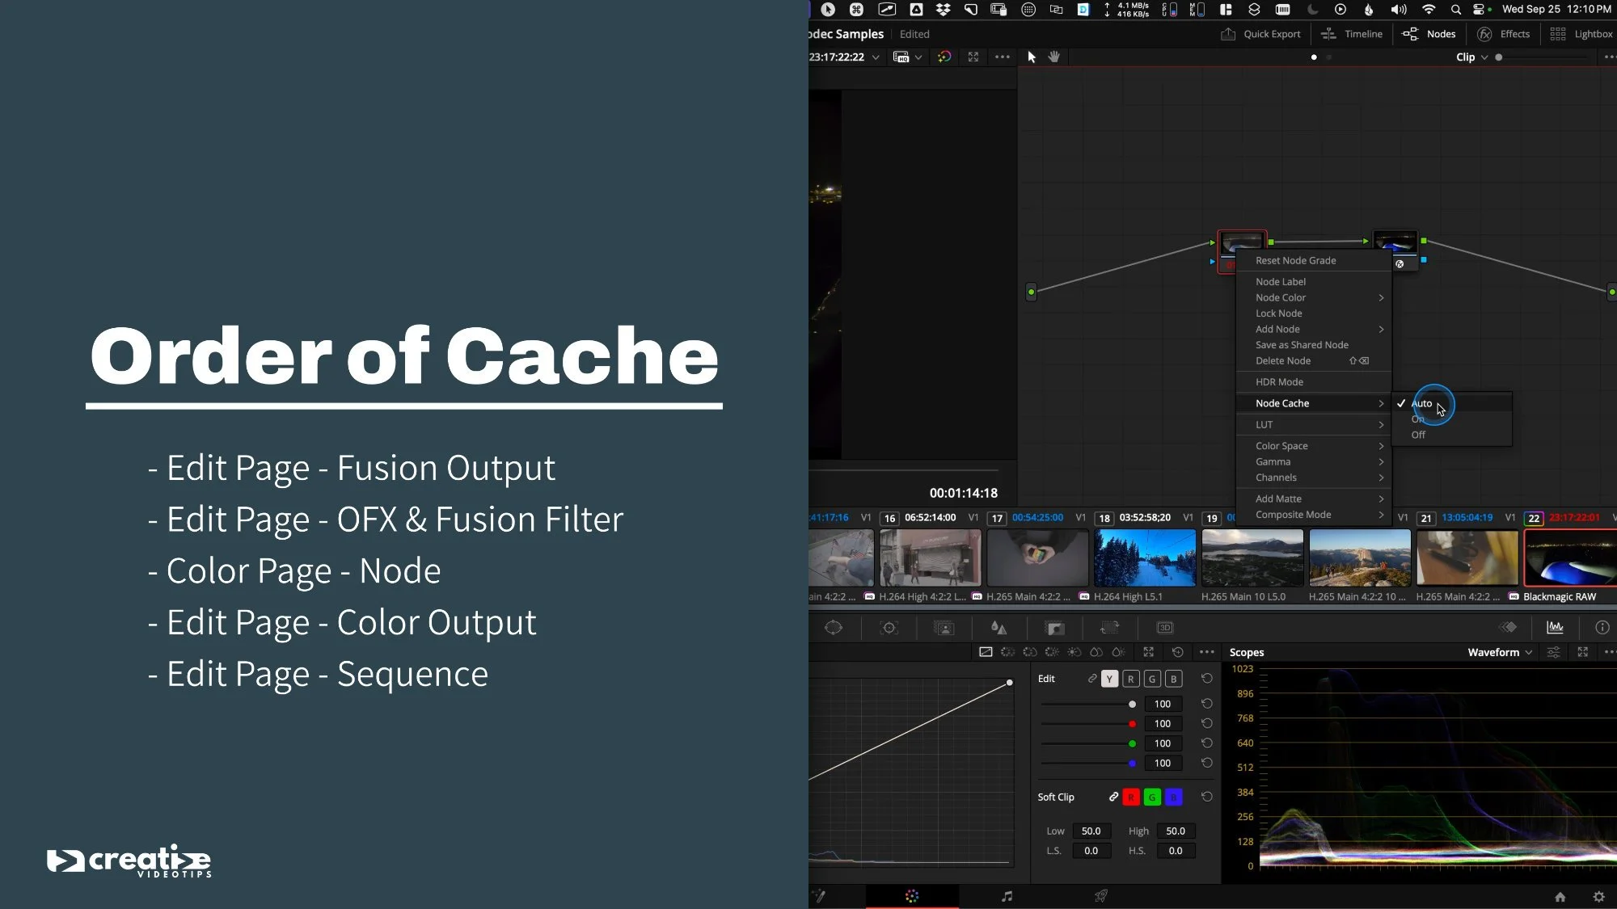Click Reset Node Grade in the context menu

coord(1296,260)
